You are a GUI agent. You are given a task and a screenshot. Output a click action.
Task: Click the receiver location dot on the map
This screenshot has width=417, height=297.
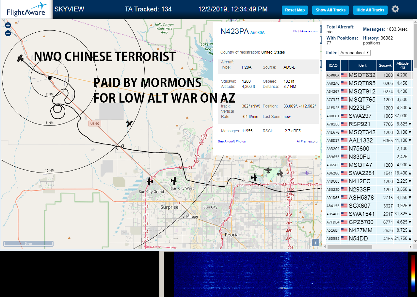tap(50, 78)
